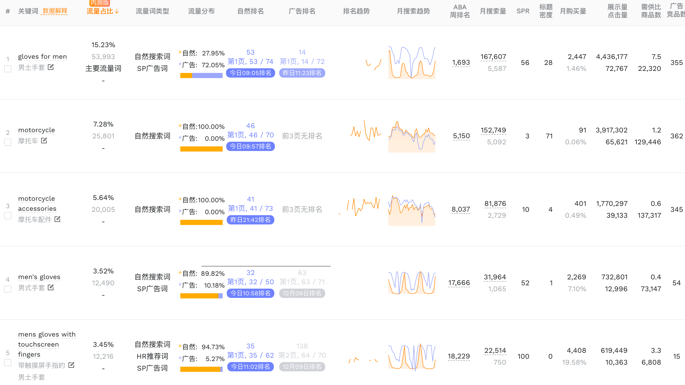This screenshot has width=685, height=385.
Task: Click 今日09:05排名 badge
Action: 250,73
